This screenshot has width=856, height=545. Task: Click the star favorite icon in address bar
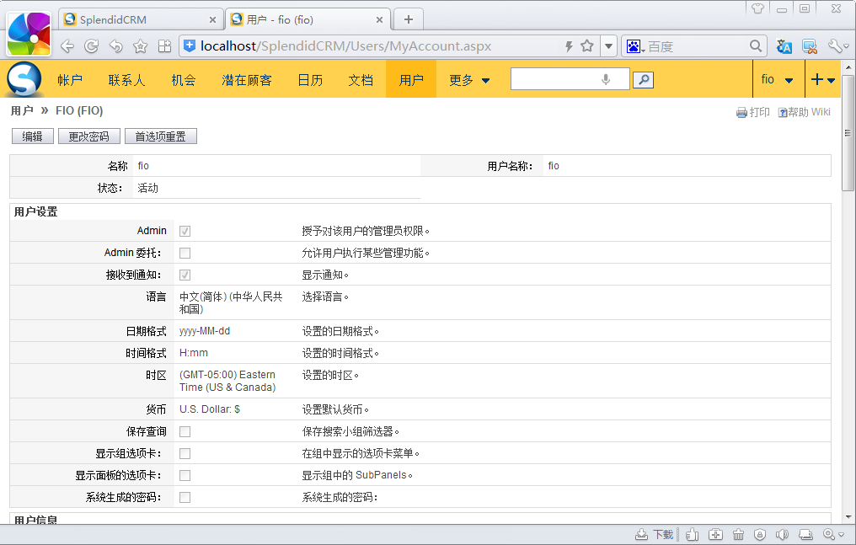point(587,45)
